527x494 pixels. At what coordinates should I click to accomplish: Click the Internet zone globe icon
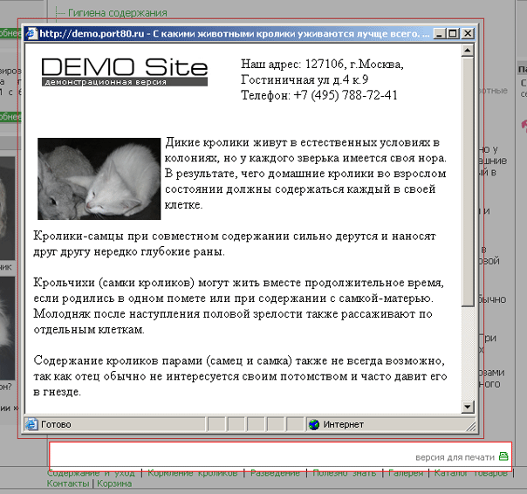coord(314,424)
